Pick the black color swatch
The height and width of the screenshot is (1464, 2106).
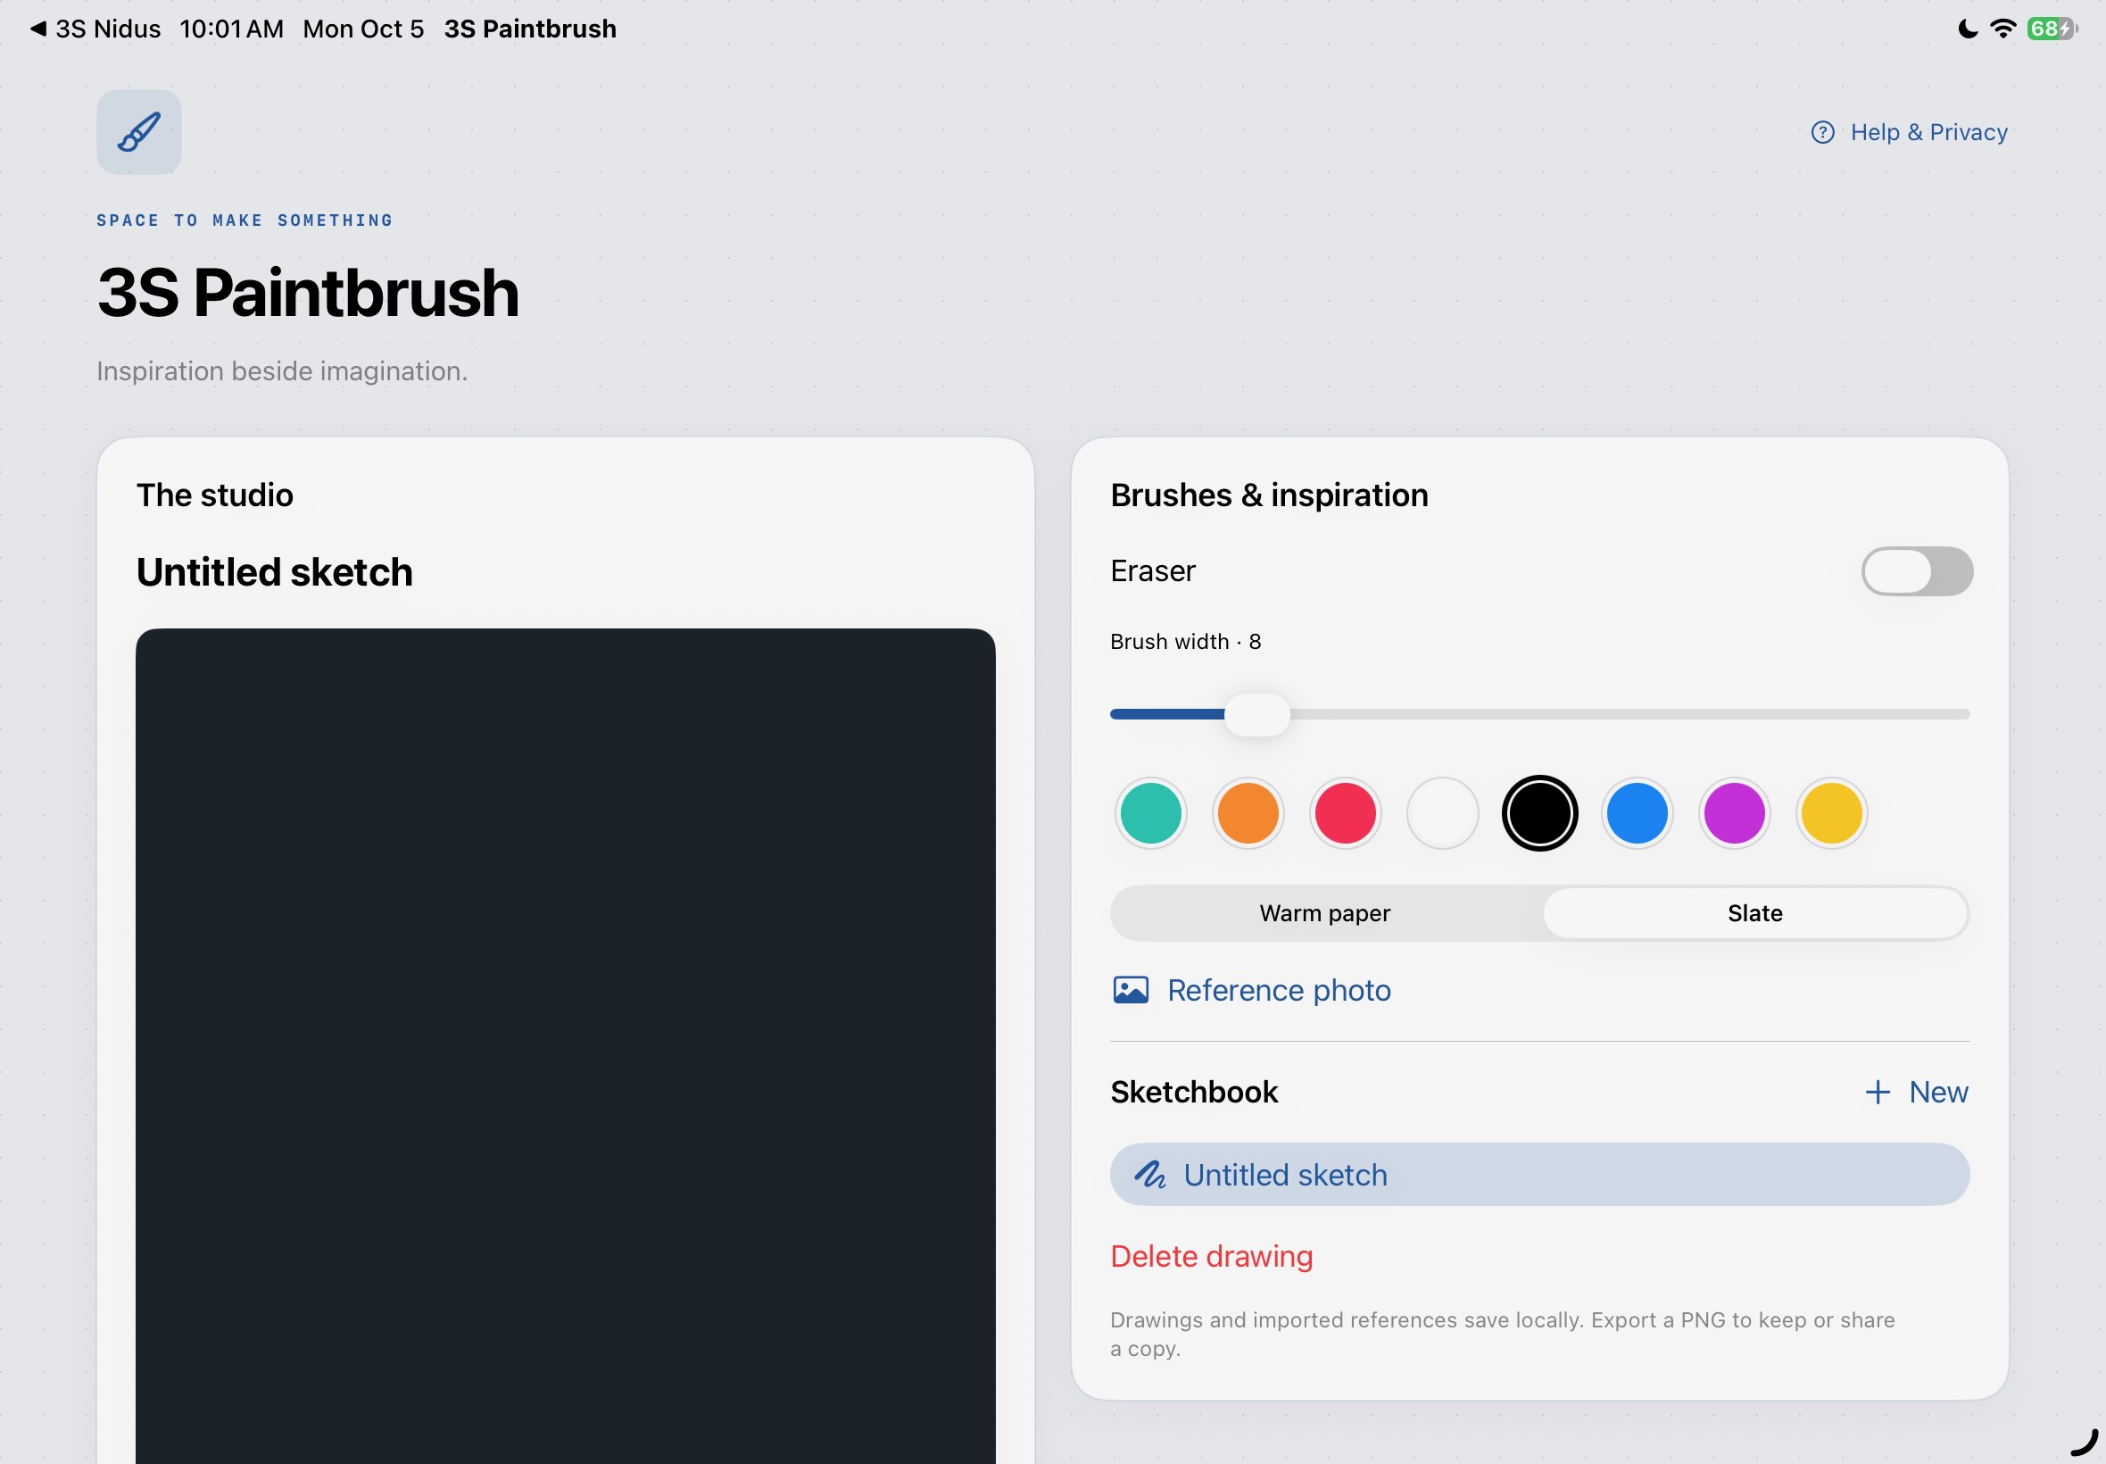tap(1539, 812)
